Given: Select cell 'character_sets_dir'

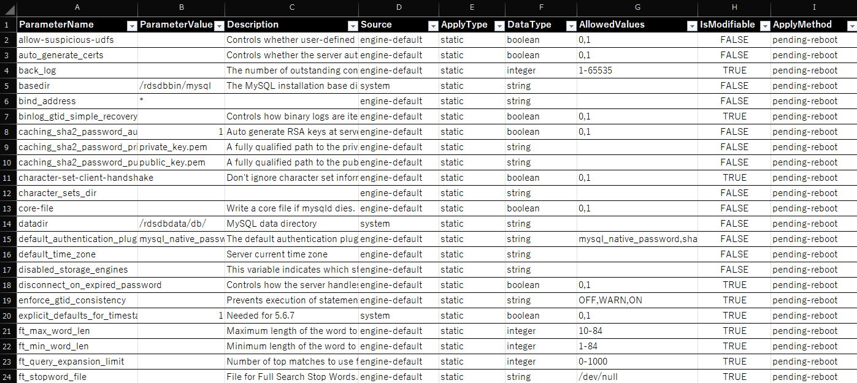Looking at the screenshot, I should pos(77,193).
